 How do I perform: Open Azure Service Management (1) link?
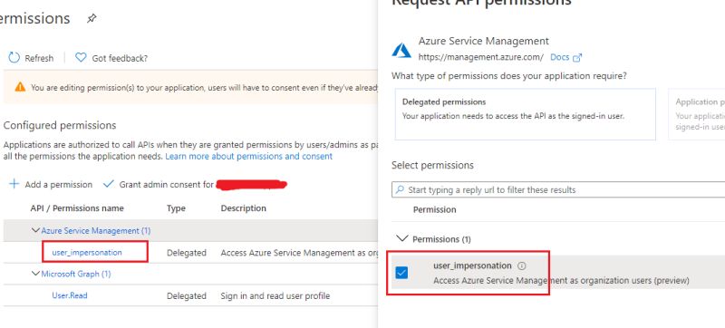pyautogui.click(x=96, y=230)
